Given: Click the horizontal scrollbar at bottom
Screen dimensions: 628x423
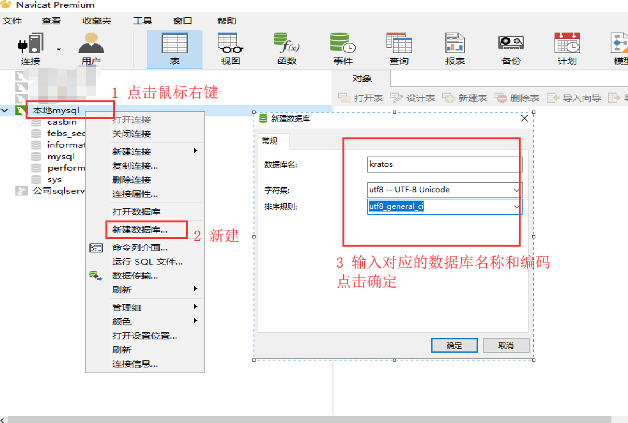Looking at the screenshot, I should (310, 419).
